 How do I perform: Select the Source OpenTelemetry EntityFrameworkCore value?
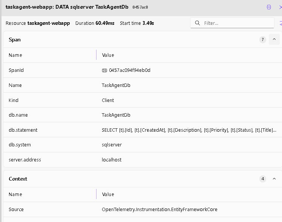[x=159, y=209]
